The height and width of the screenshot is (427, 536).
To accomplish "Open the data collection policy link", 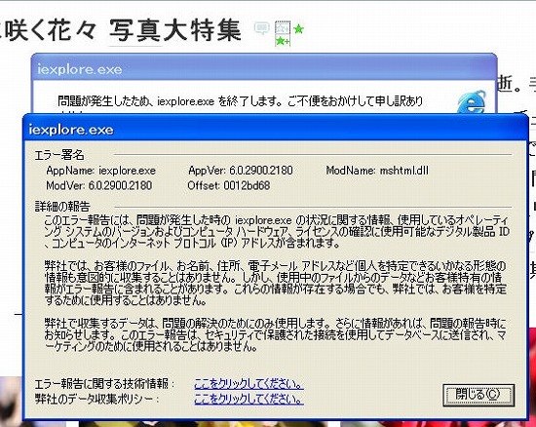I will point(249,399).
